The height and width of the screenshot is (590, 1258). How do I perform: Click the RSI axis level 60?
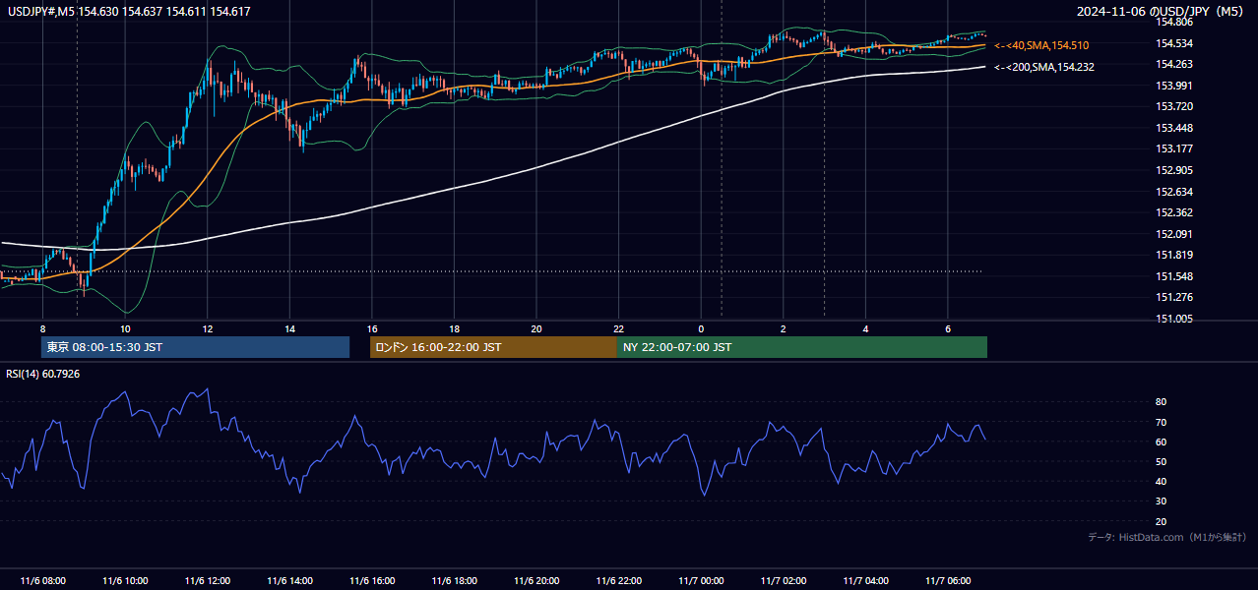(x=1162, y=442)
